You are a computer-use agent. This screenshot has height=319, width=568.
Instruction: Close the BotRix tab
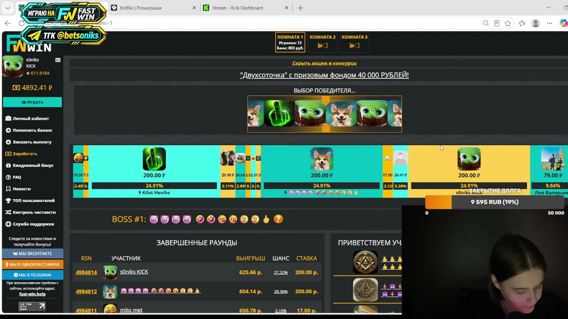pyautogui.click(x=194, y=8)
